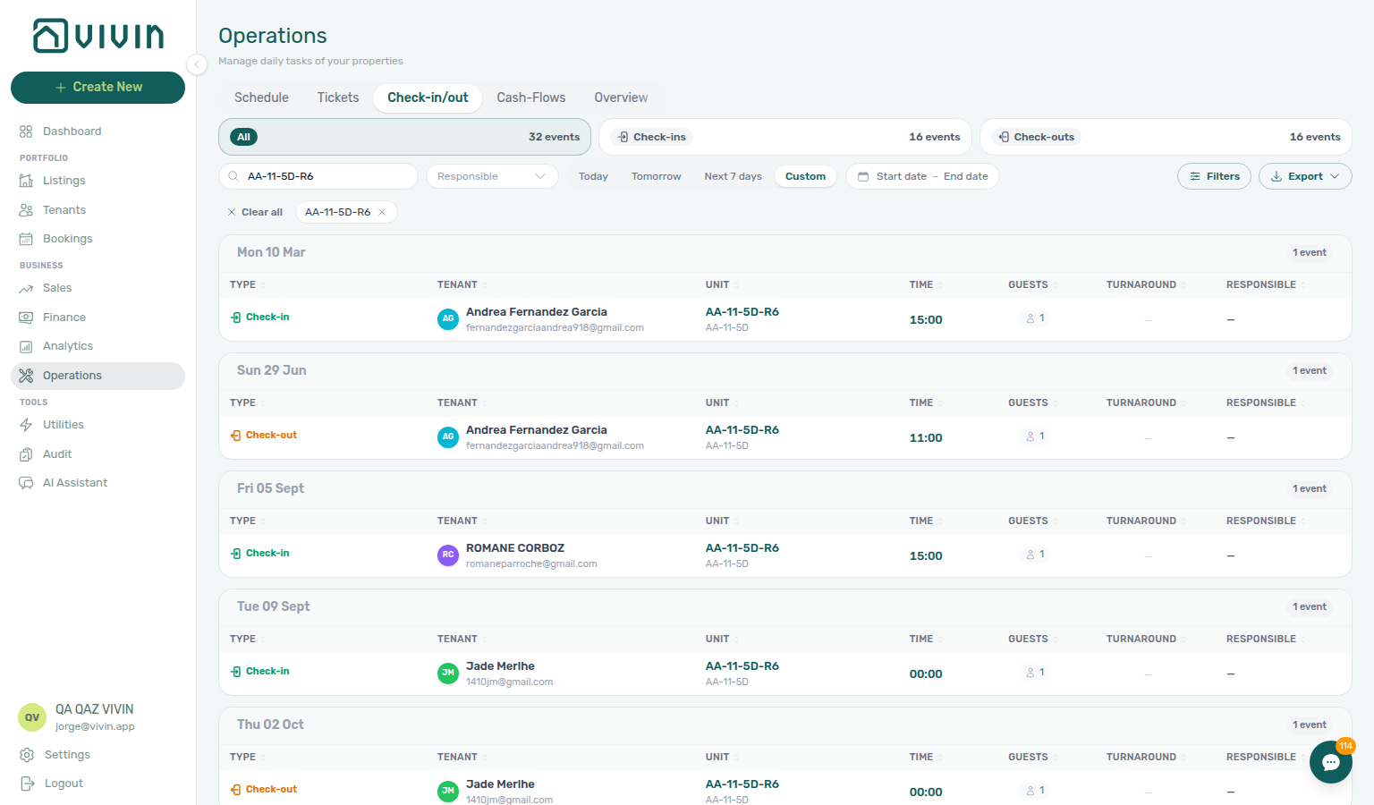Open unit AA-11-5D-R6 in Mon 10 Mar row
This screenshot has width=1374, height=805.
pos(742,312)
